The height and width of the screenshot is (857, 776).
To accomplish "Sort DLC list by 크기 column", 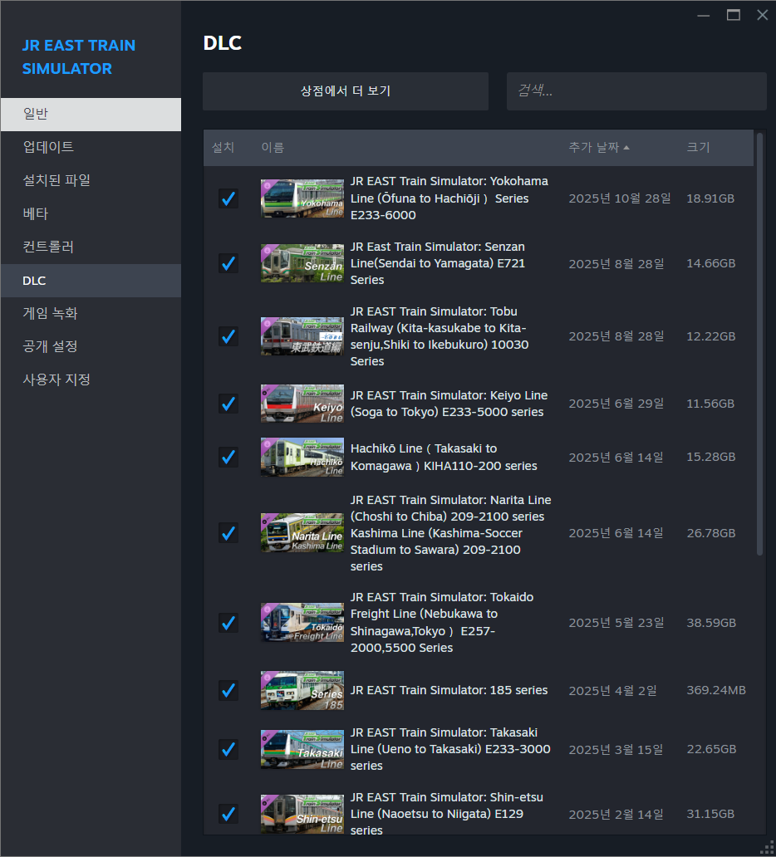I will click(x=698, y=147).
